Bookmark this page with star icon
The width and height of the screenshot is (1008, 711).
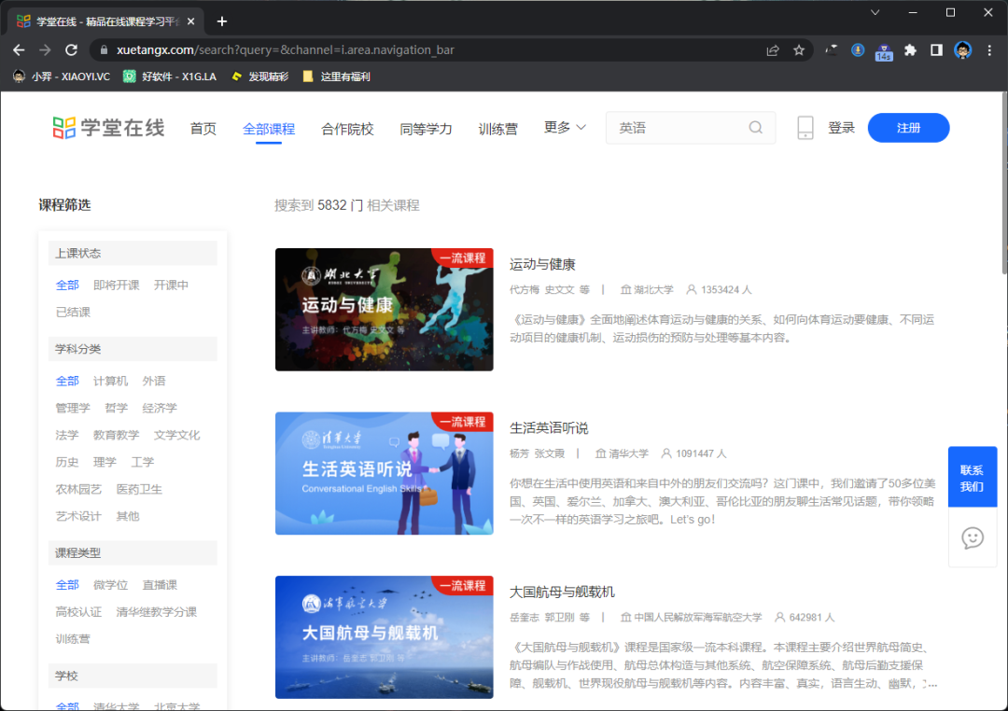pyautogui.click(x=799, y=50)
